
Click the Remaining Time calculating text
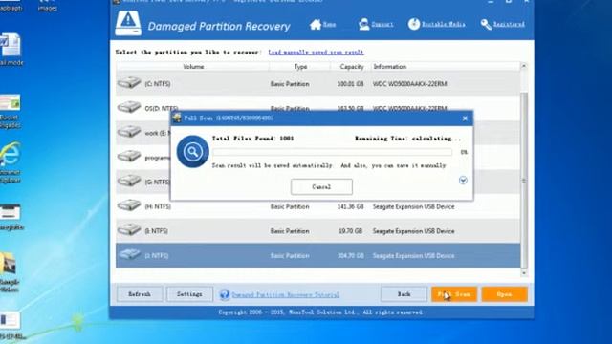(x=407, y=139)
